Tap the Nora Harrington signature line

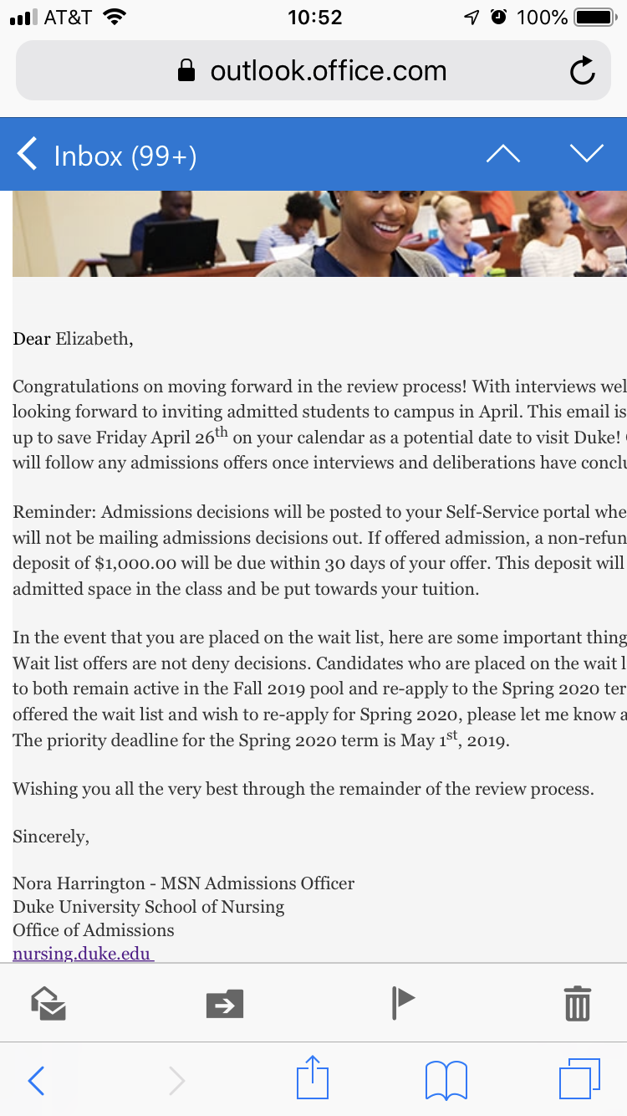click(x=183, y=883)
